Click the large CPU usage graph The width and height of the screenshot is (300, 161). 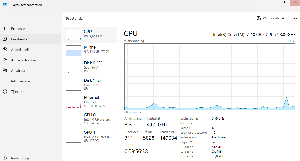click(210, 77)
